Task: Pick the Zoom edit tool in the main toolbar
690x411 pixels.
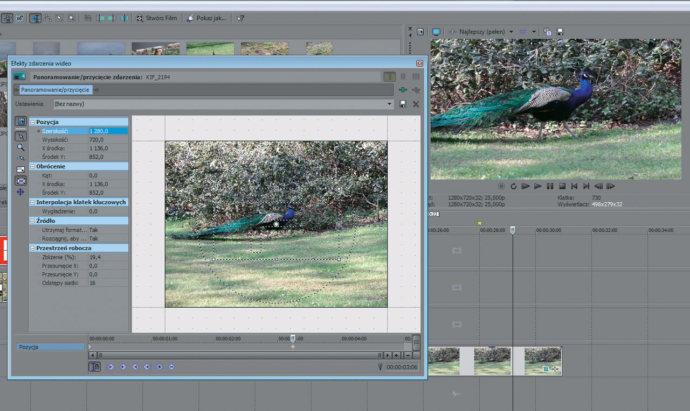Action: click(71, 18)
